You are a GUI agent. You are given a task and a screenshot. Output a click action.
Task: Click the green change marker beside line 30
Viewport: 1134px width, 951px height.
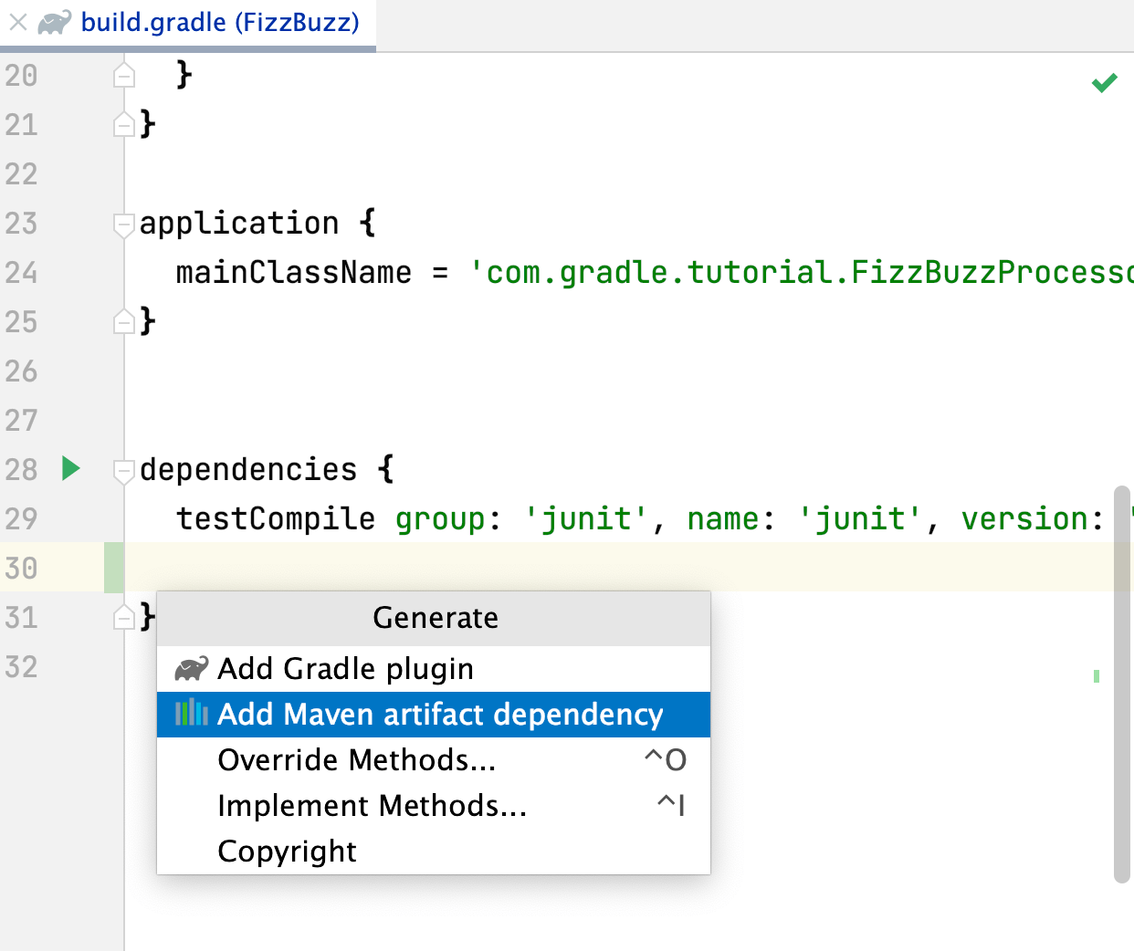[x=113, y=568]
